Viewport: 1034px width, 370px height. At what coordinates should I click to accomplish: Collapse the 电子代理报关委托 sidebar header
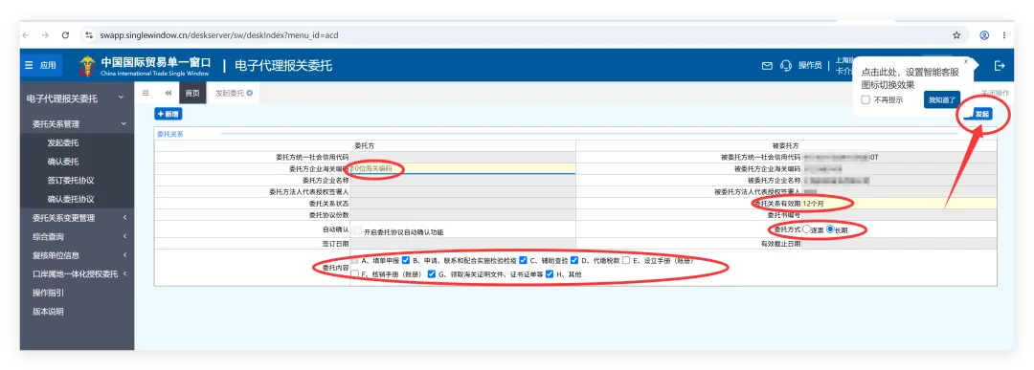(x=78, y=98)
